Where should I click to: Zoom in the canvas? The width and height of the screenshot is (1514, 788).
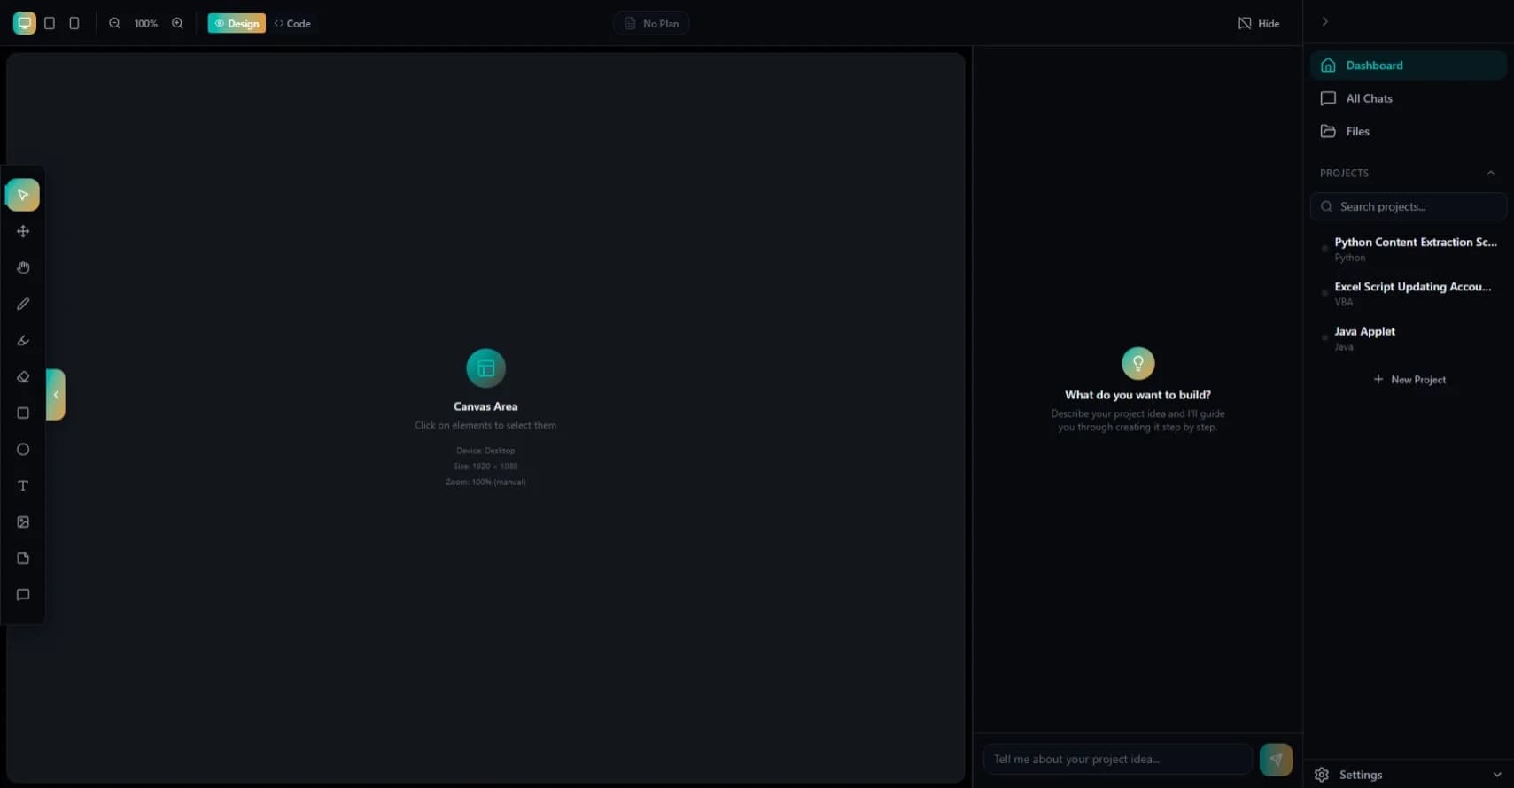(x=177, y=23)
